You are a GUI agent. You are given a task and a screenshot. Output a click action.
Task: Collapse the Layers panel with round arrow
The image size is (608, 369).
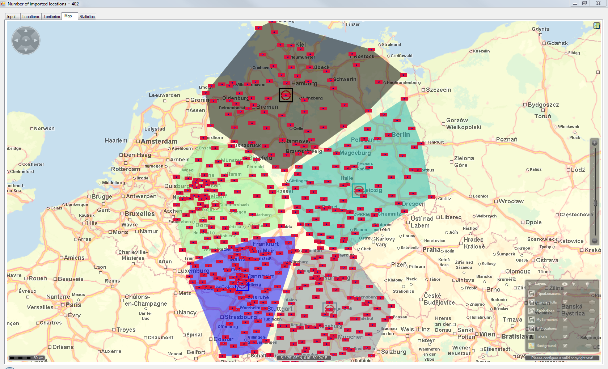click(530, 284)
